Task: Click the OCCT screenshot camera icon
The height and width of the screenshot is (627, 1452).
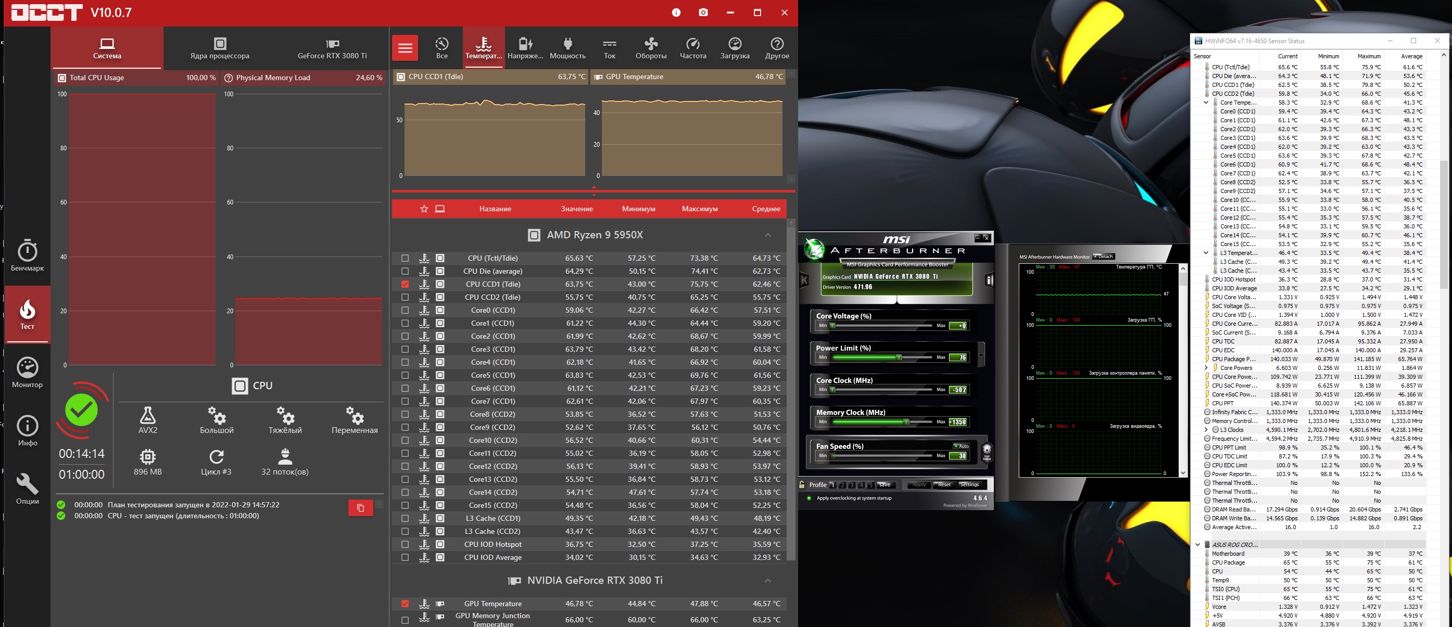Action: (x=703, y=12)
